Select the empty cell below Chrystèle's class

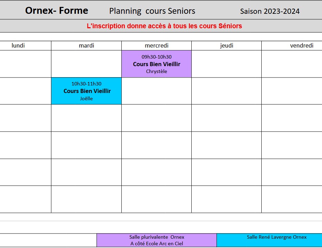click(x=157, y=91)
